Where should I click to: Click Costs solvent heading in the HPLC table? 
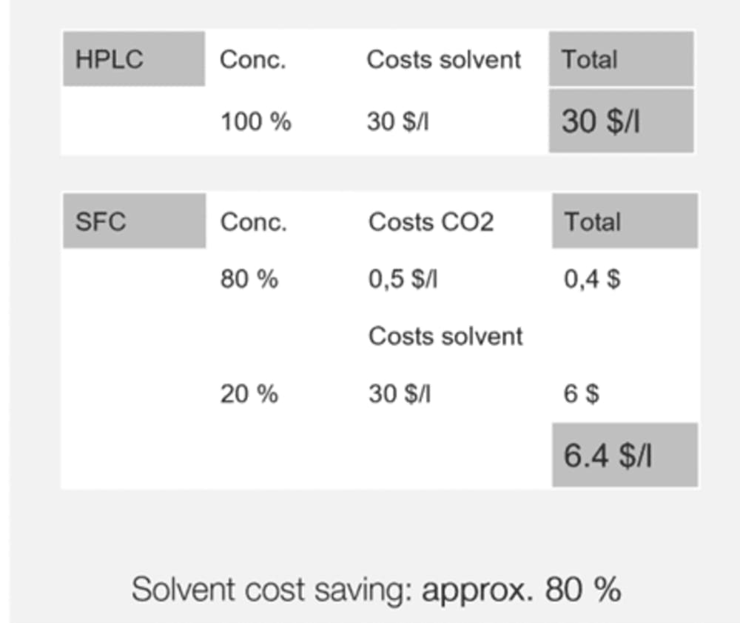tap(444, 60)
